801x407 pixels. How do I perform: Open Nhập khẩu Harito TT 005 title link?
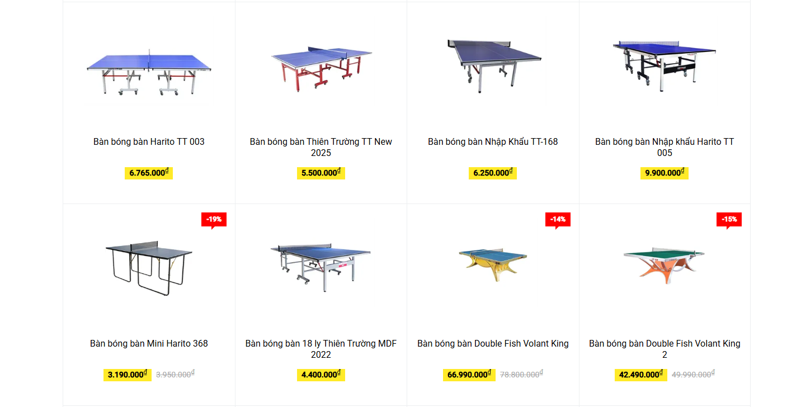coord(664,147)
